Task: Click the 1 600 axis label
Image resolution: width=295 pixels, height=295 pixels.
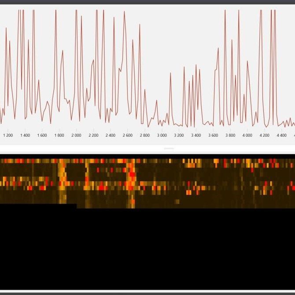Action: click(42, 135)
